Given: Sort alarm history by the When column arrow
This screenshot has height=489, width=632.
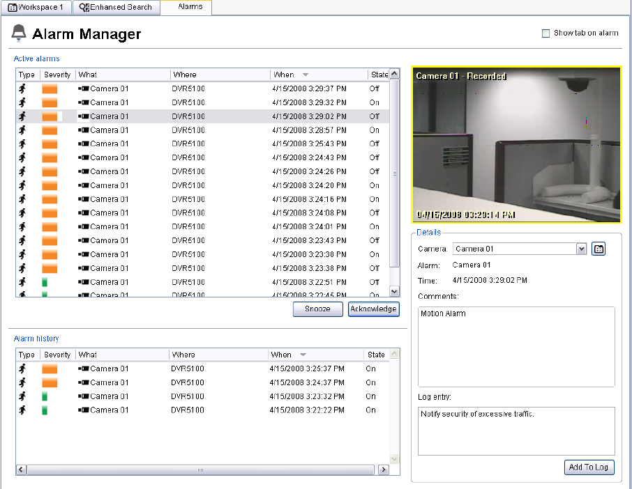Looking at the screenshot, I should coord(303,355).
